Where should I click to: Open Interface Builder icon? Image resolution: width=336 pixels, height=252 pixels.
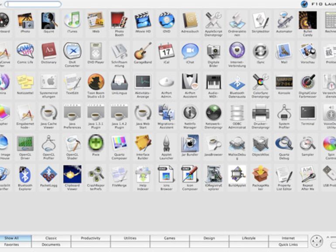143,143
